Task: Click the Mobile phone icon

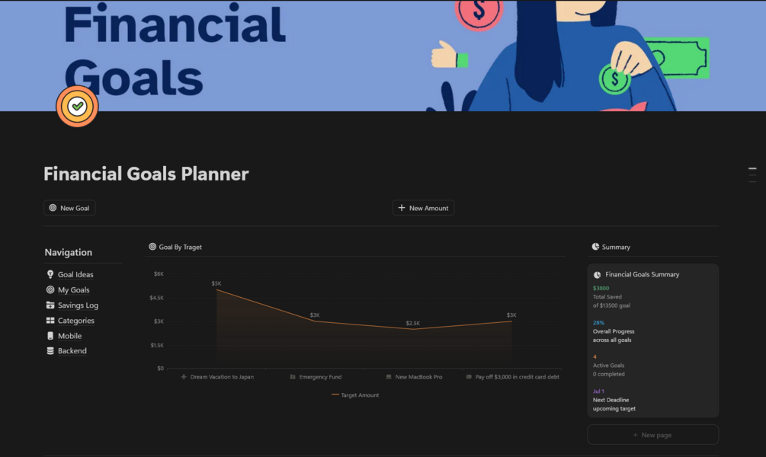Action: [50, 336]
